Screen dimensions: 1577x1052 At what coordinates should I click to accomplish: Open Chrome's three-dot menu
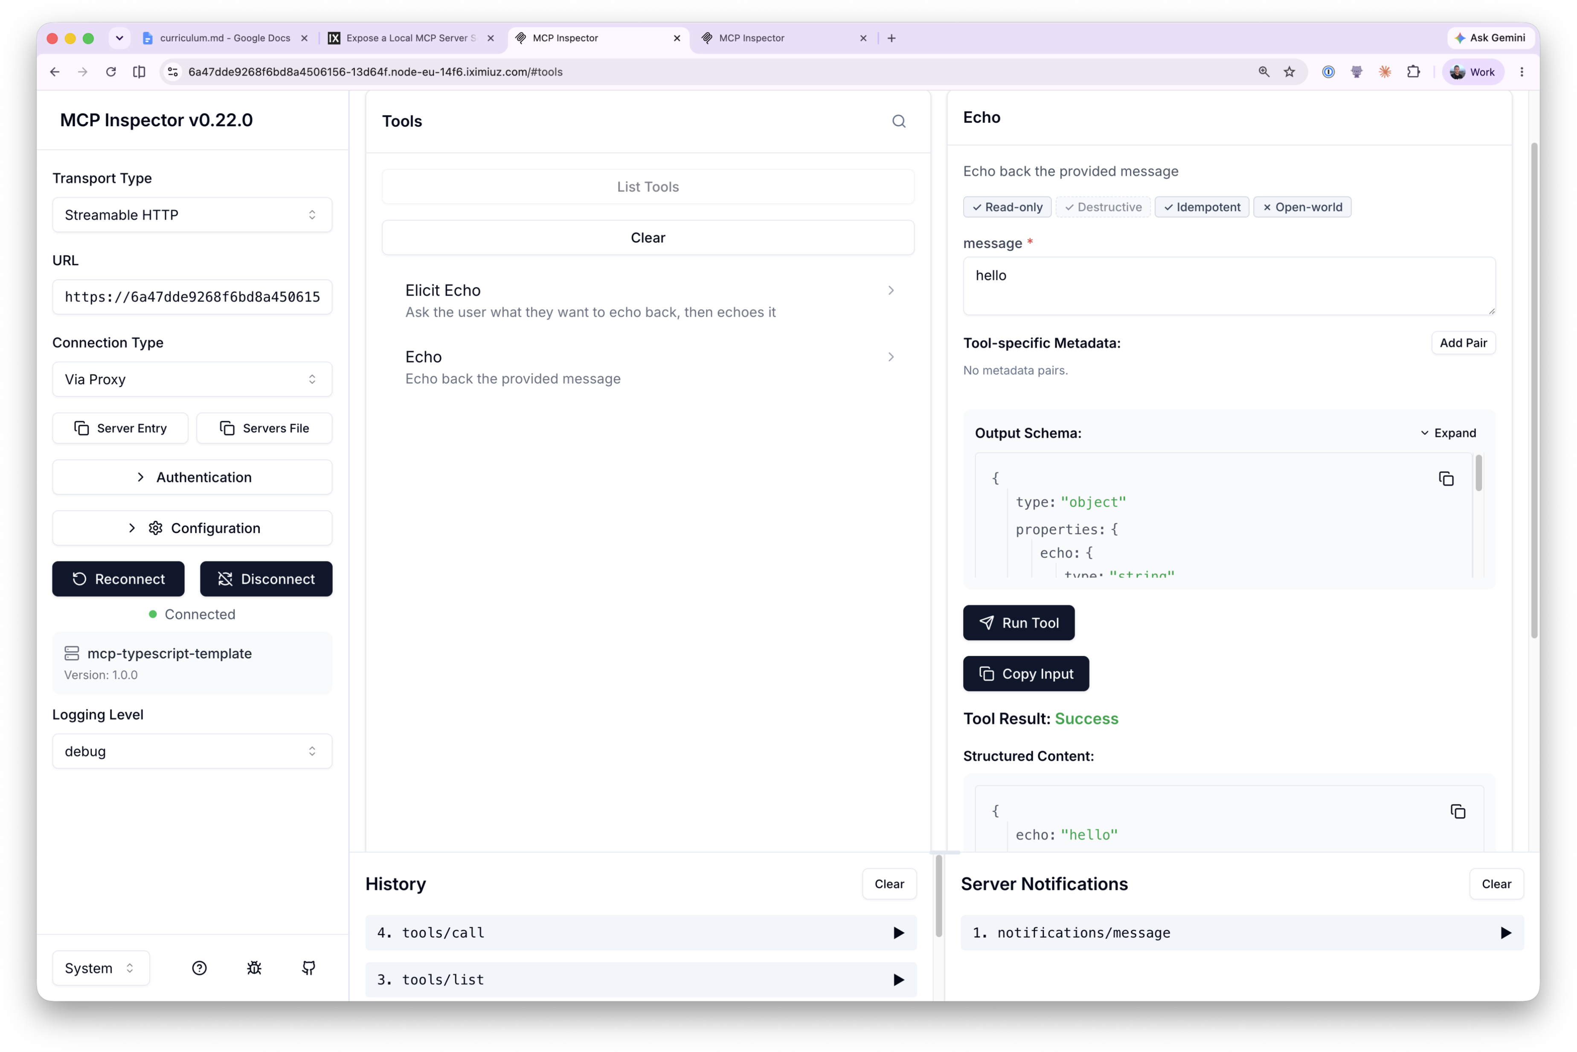coord(1521,72)
